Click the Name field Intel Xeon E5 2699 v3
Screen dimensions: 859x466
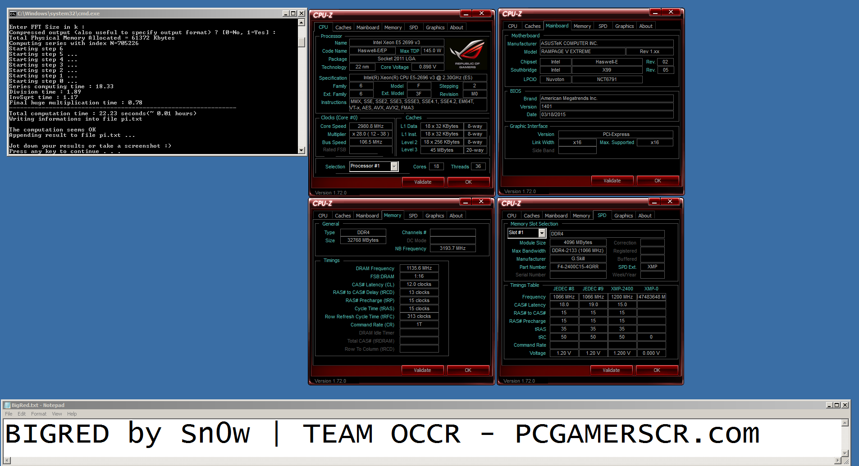pos(397,42)
